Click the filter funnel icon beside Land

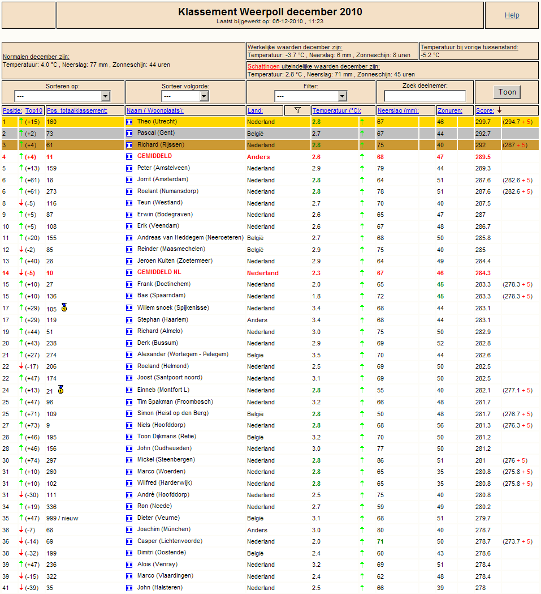click(297, 110)
